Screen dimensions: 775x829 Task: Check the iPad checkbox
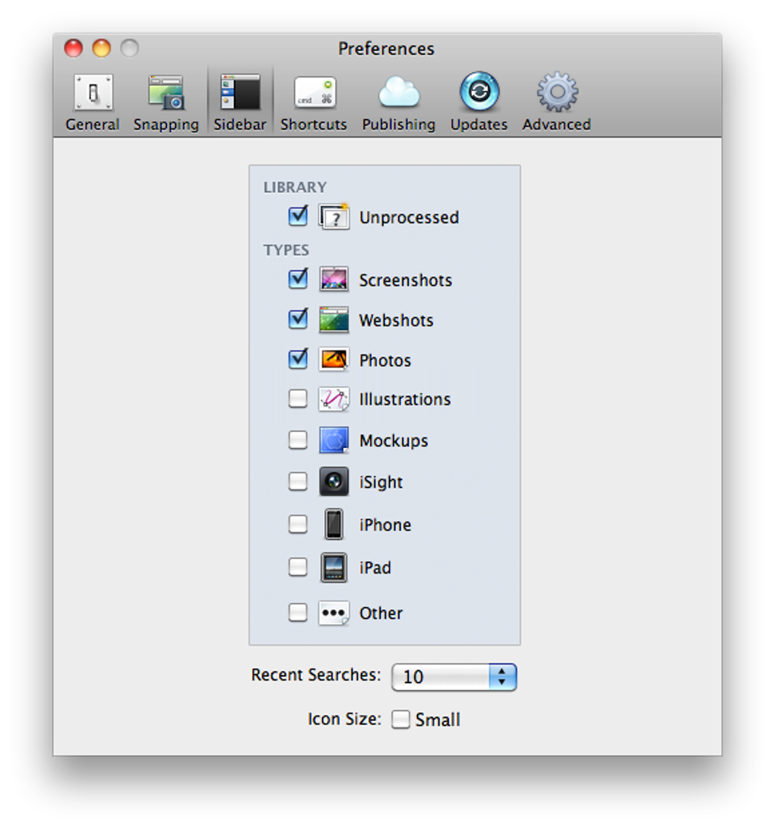(297, 567)
